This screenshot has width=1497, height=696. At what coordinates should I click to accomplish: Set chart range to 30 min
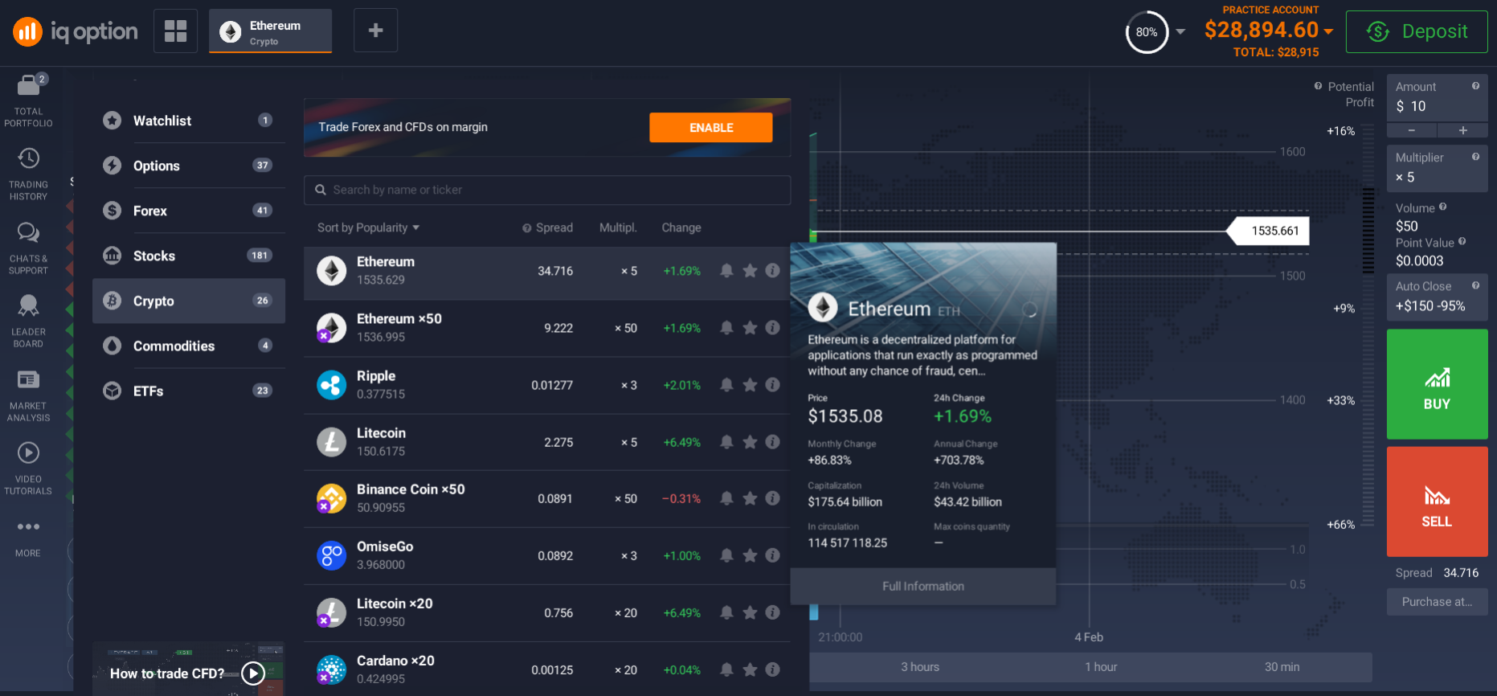tap(1282, 667)
